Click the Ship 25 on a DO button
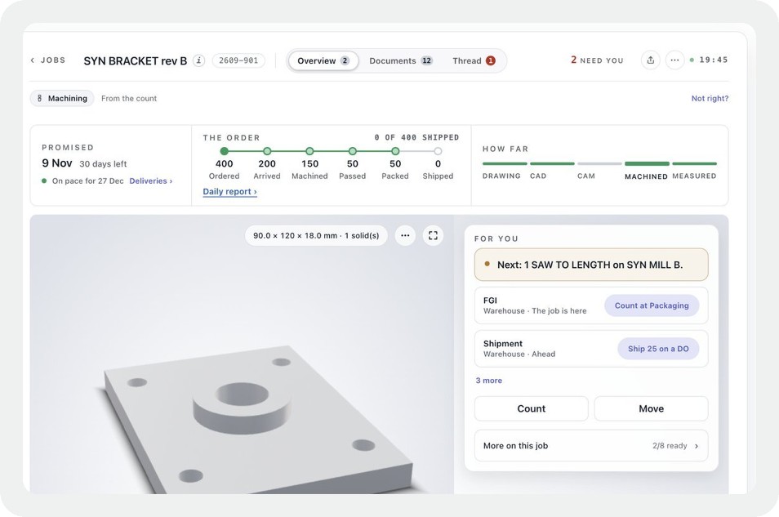This screenshot has width=779, height=517. click(658, 349)
